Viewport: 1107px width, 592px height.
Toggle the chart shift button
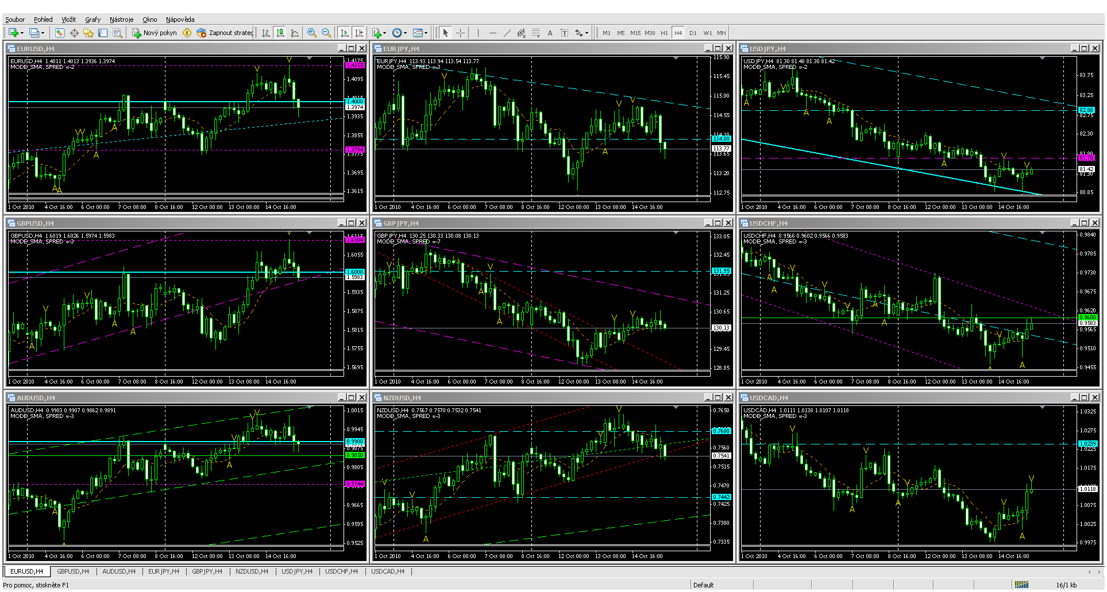(x=358, y=33)
